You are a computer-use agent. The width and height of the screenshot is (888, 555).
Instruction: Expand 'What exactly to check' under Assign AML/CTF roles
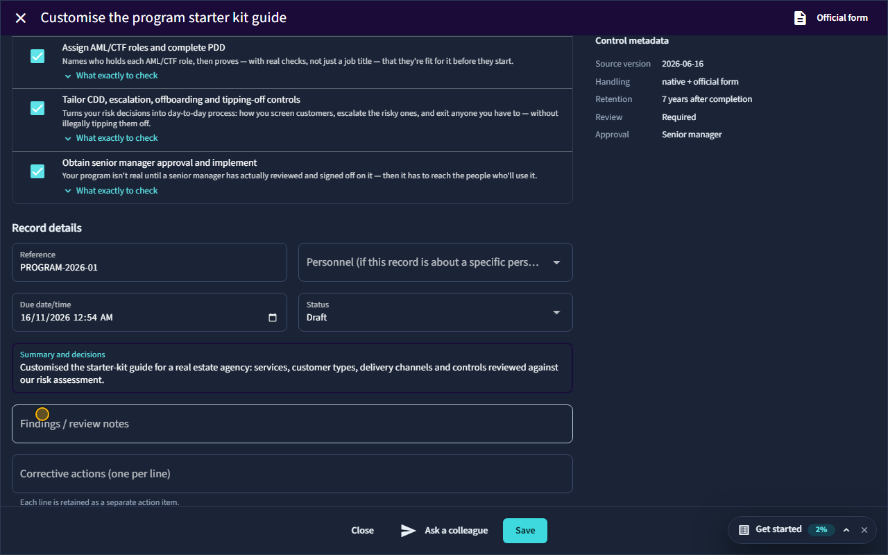coord(111,76)
